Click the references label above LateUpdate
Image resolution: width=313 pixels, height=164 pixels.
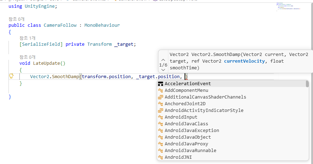[27, 57]
